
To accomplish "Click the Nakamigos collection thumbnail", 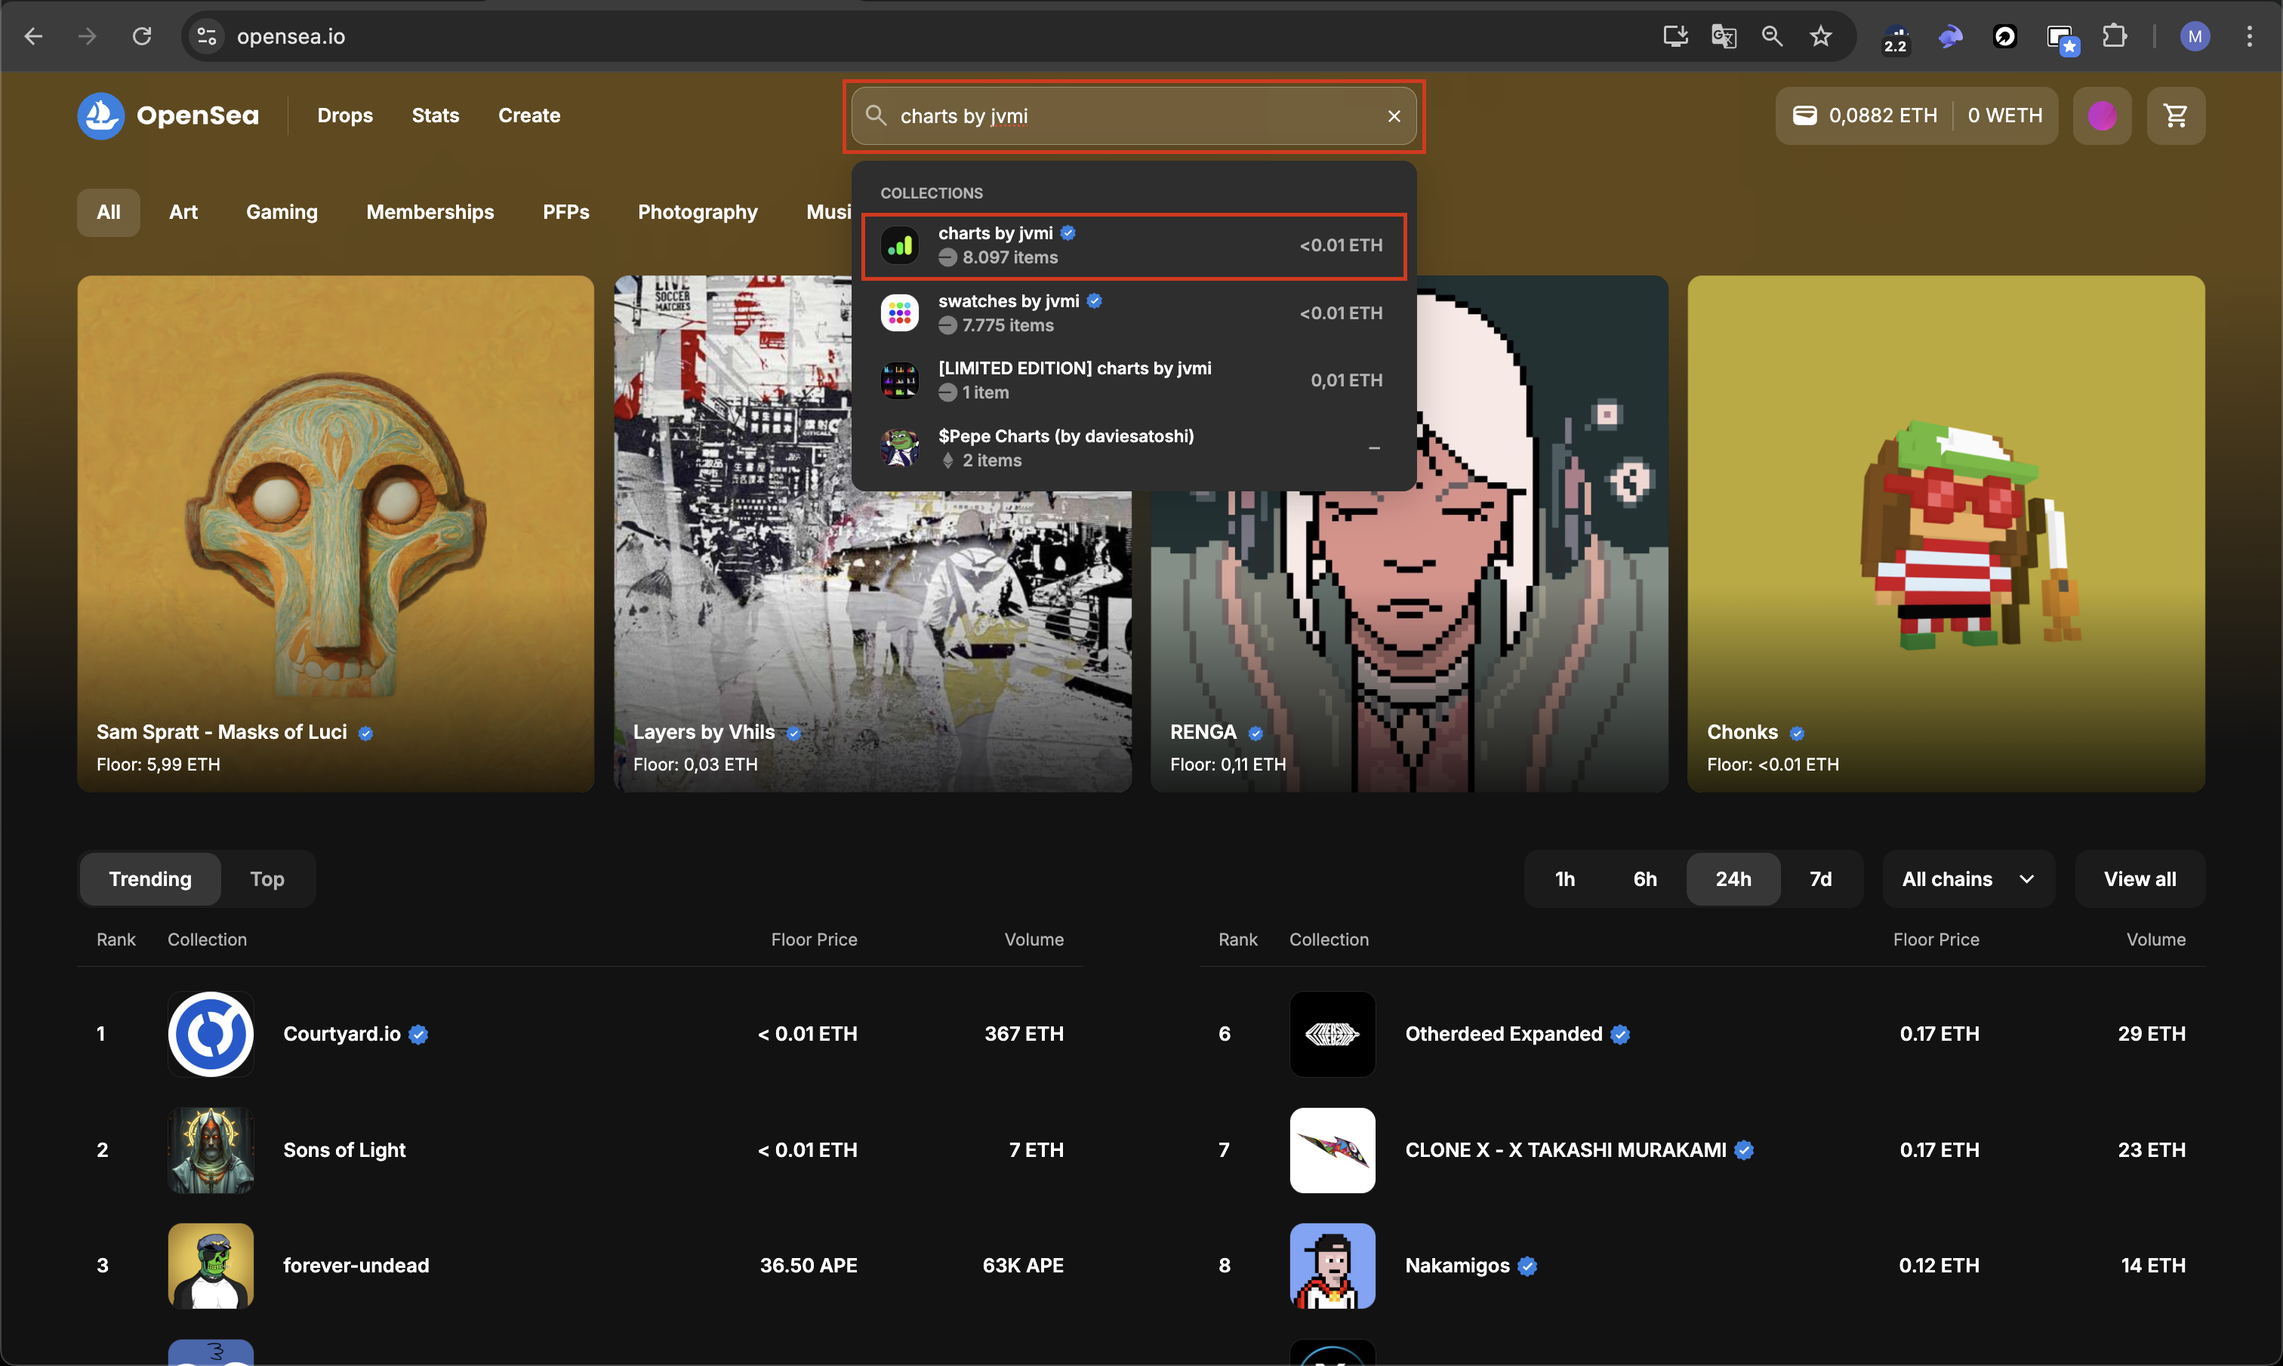I will click(1332, 1266).
